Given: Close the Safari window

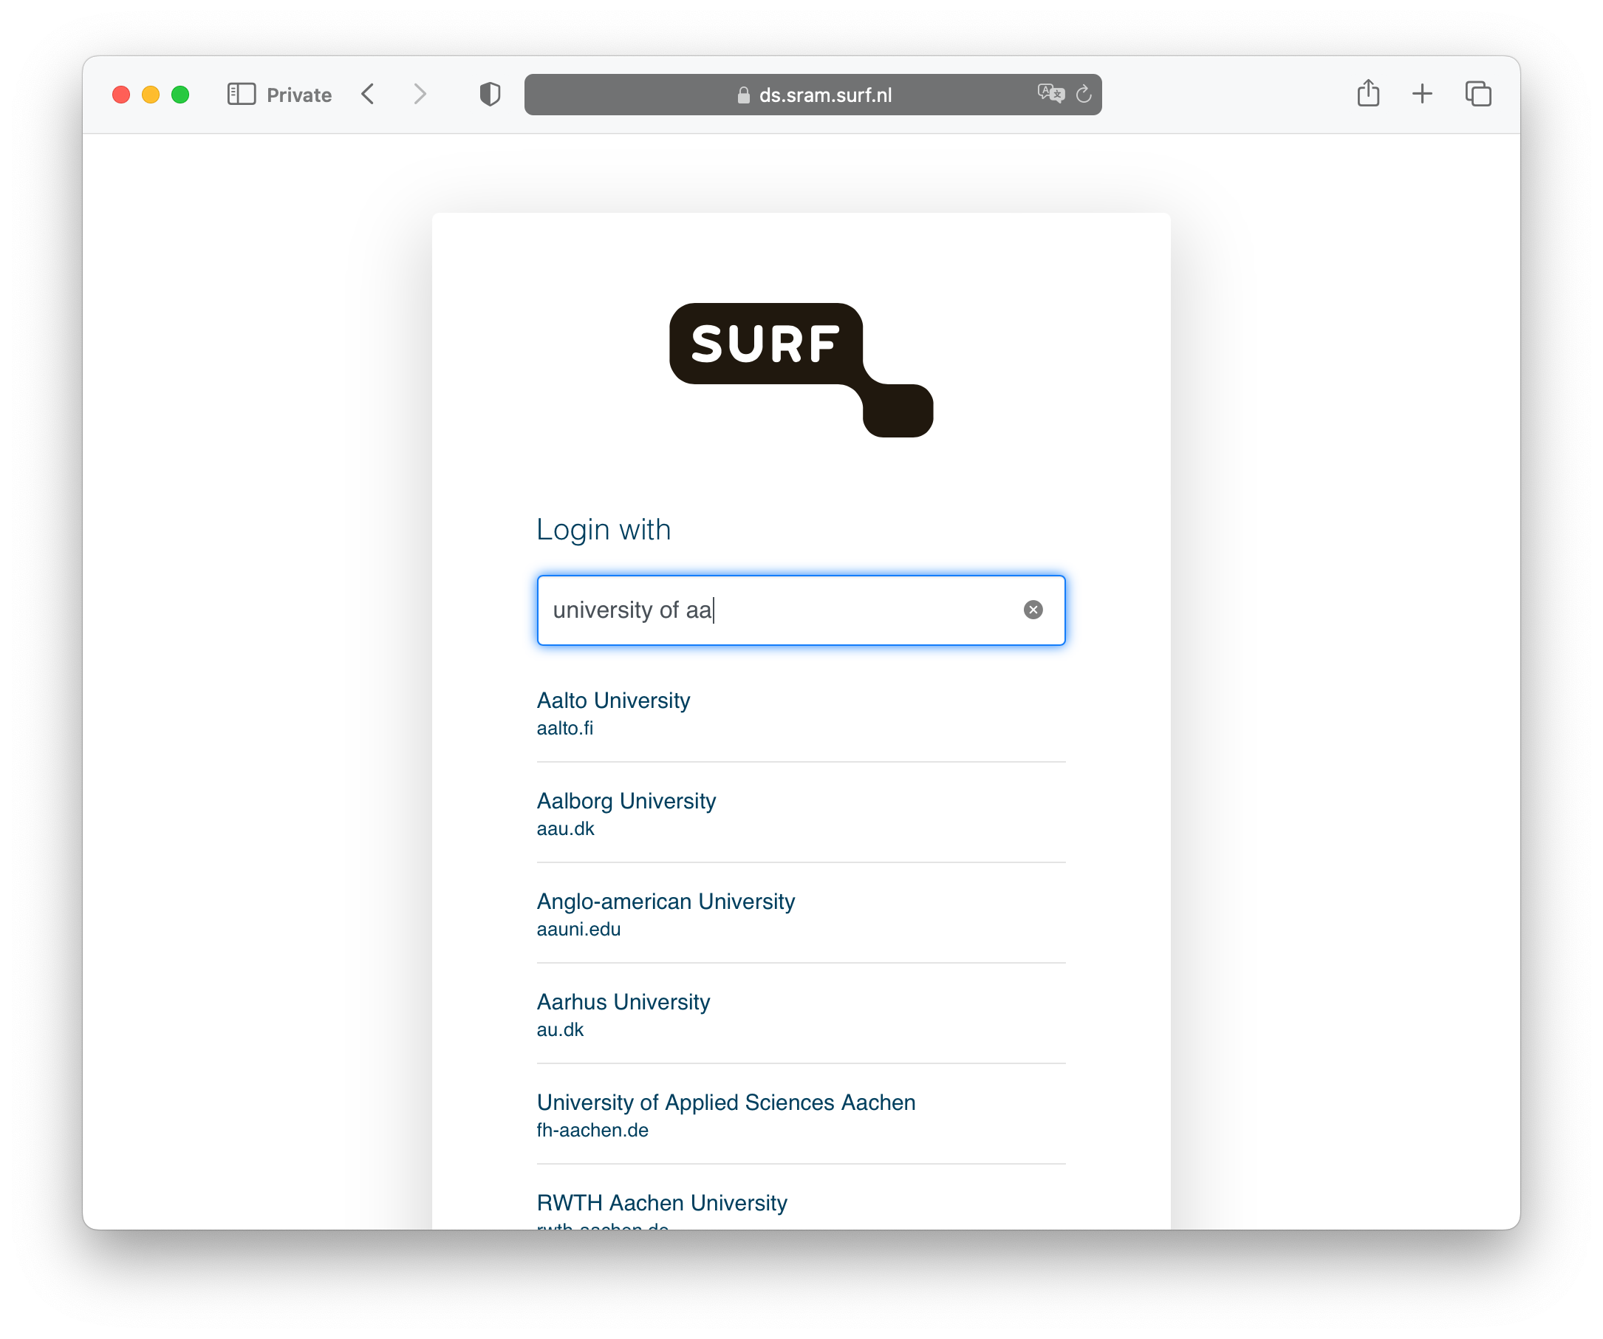Looking at the screenshot, I should (x=120, y=95).
